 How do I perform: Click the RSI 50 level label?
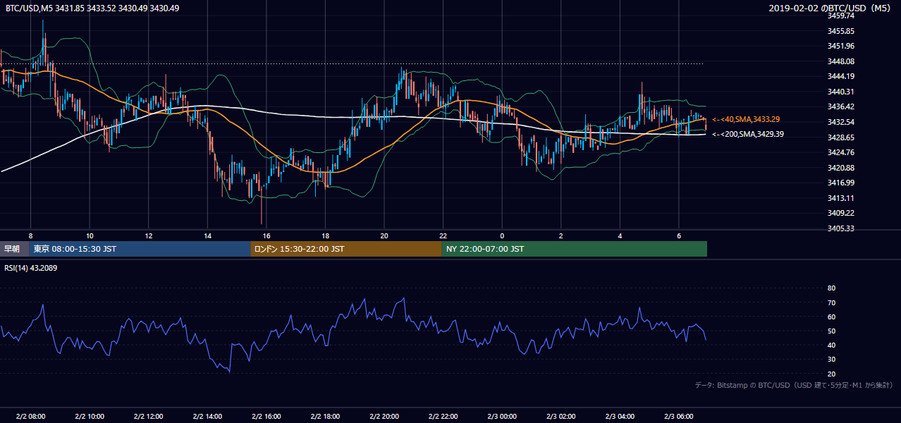point(831,331)
